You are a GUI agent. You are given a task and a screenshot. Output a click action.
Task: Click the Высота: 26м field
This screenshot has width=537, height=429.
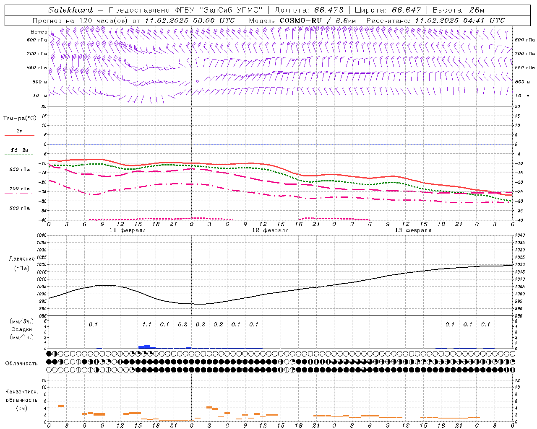click(458, 10)
